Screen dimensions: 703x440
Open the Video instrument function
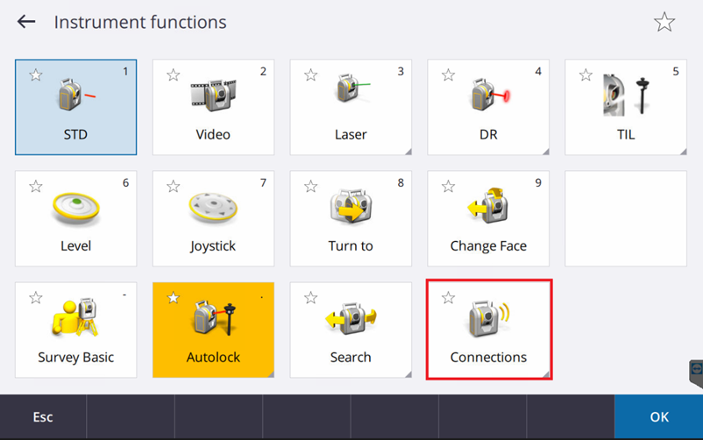click(x=213, y=107)
